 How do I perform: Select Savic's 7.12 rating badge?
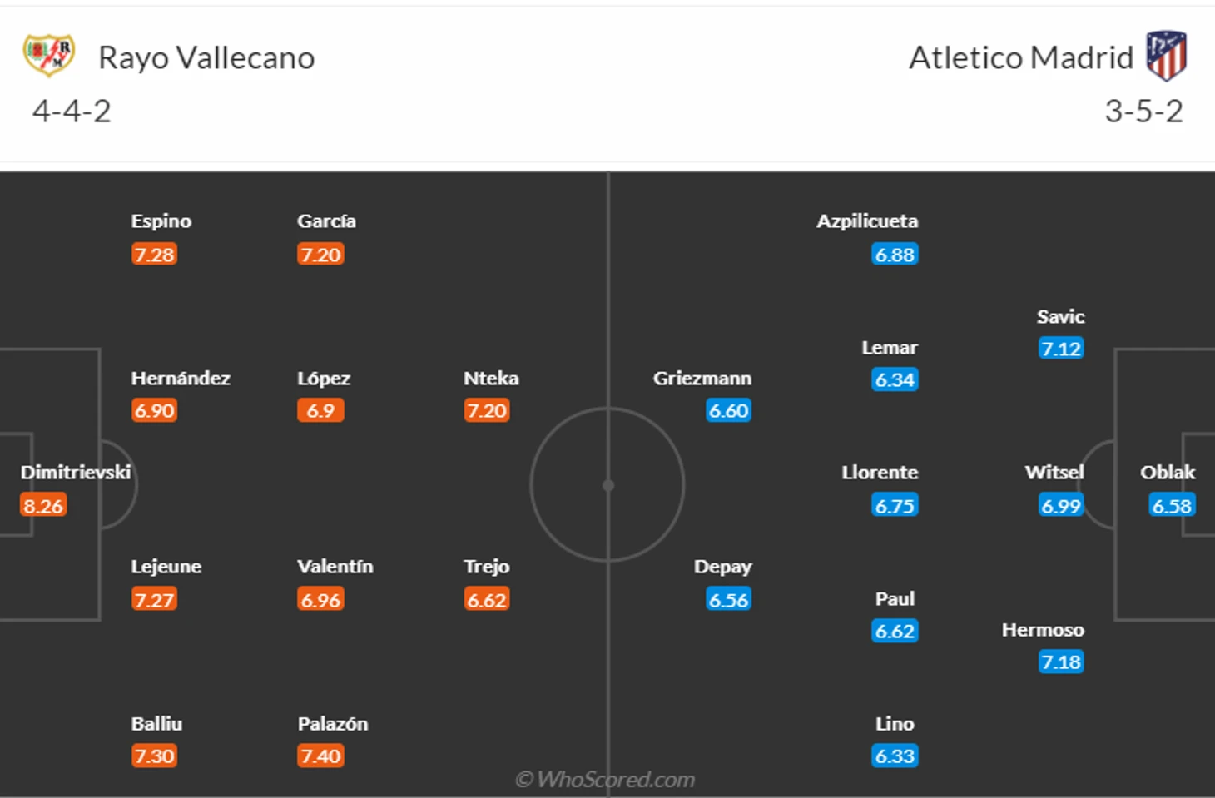point(1061,348)
